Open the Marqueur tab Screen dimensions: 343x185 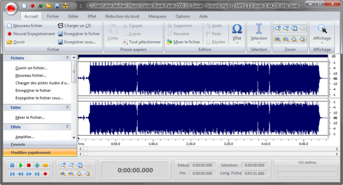coord(157,17)
